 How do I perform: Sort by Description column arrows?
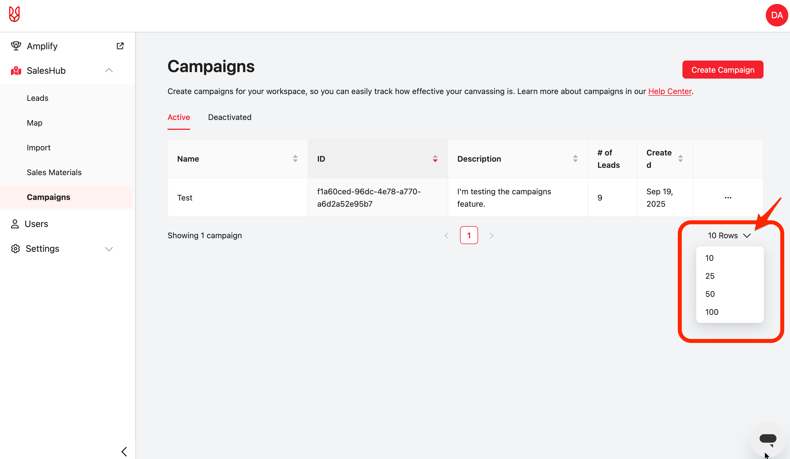coord(575,159)
